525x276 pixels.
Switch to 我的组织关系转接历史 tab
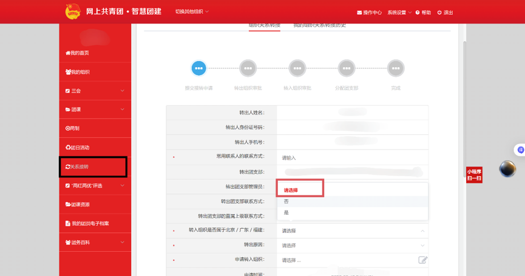(319, 25)
